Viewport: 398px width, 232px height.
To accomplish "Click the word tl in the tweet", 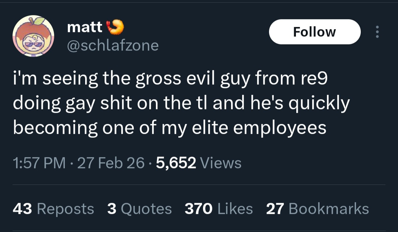I will pos(207,104).
